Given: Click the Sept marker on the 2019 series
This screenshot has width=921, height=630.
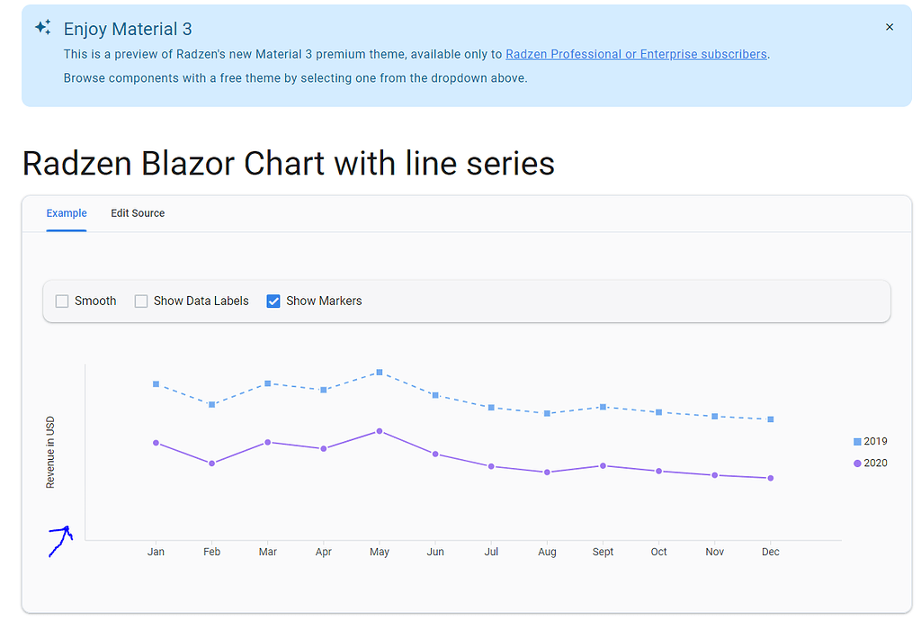Looking at the screenshot, I should tap(603, 406).
